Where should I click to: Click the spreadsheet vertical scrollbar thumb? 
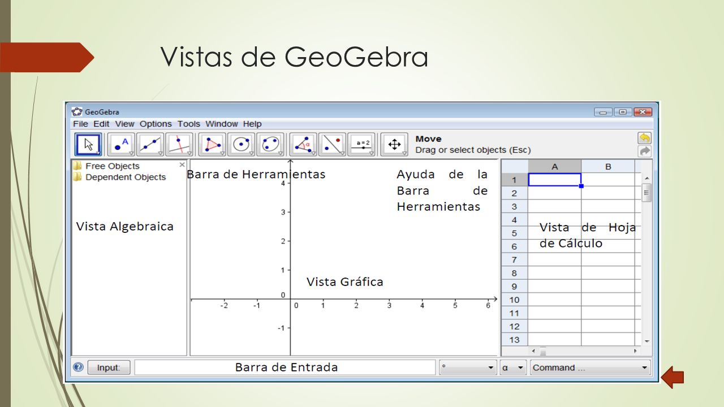pyautogui.click(x=647, y=192)
